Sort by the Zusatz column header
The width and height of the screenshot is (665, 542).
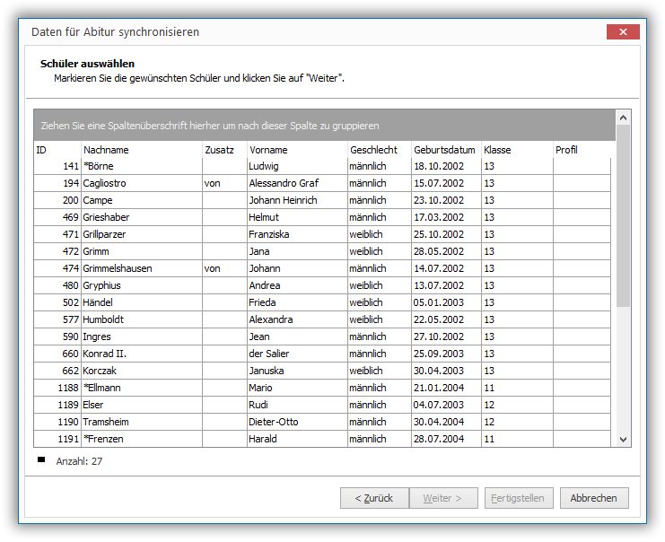point(224,150)
